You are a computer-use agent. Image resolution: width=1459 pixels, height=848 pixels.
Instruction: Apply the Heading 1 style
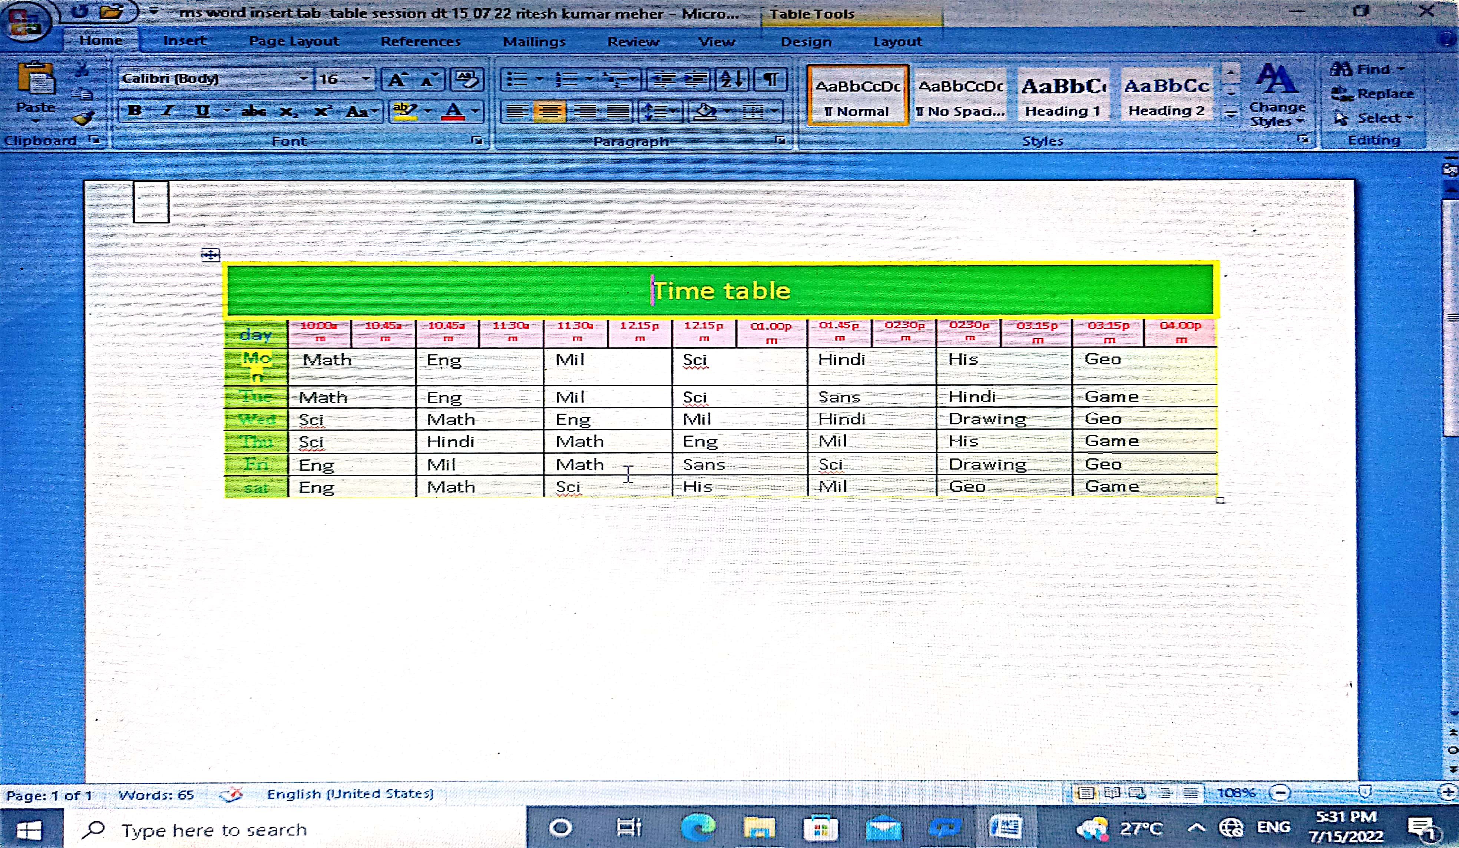[x=1062, y=96]
